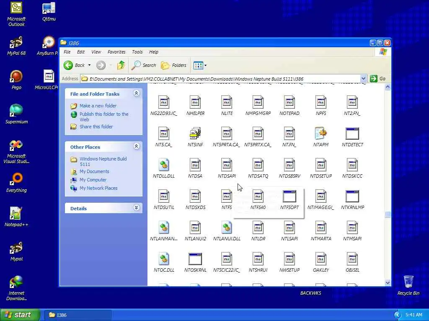Collapse the File and Folder Tasks panel

coord(136,93)
